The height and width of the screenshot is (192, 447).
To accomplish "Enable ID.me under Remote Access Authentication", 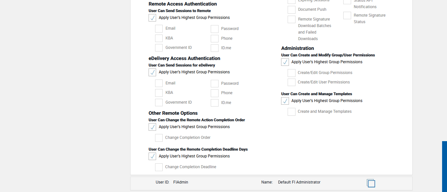I will coord(215,48).
